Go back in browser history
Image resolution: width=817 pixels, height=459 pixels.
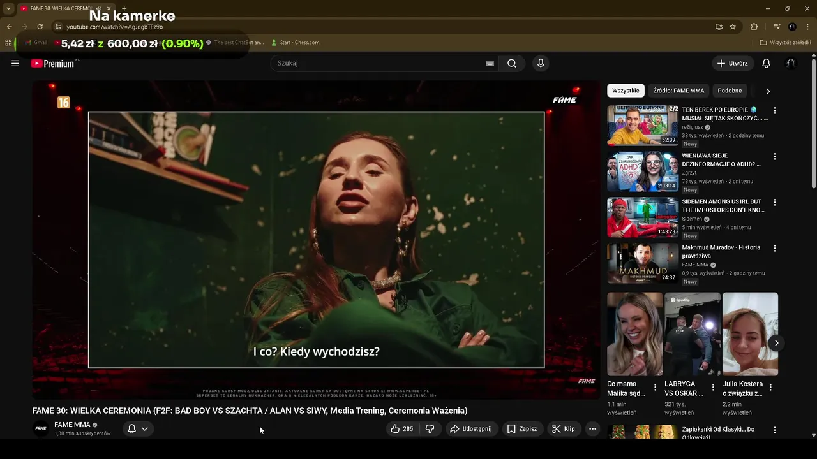[x=9, y=27]
